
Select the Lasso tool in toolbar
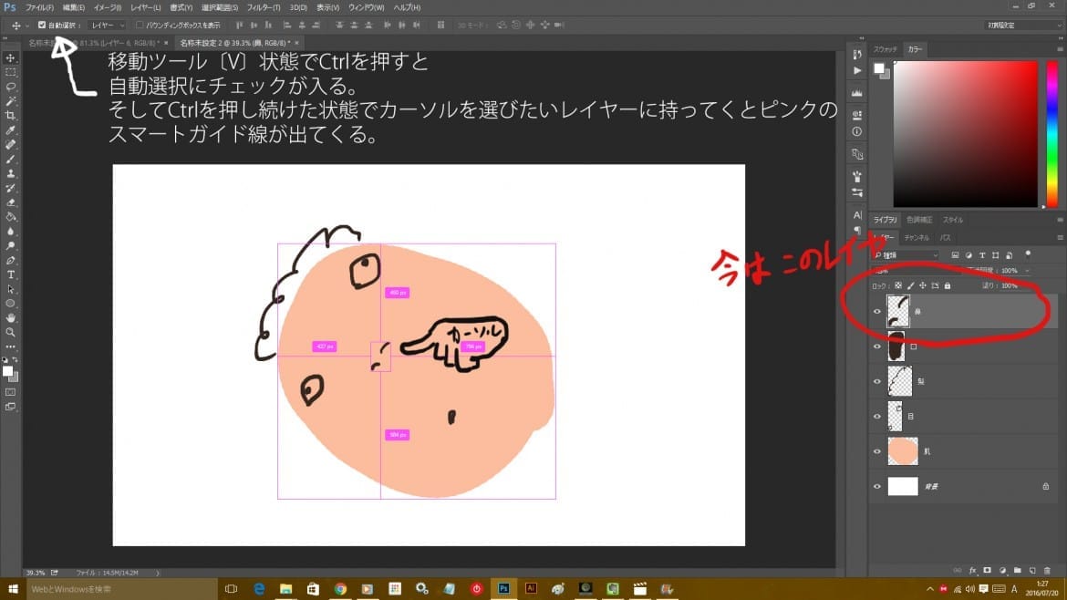pyautogui.click(x=11, y=86)
